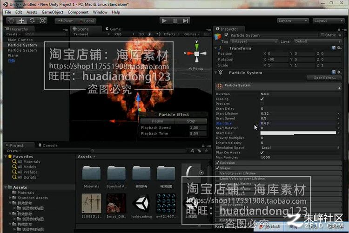The image size is (349, 233).
Task: Open the Layer Default dropdown
Action: (317, 41)
